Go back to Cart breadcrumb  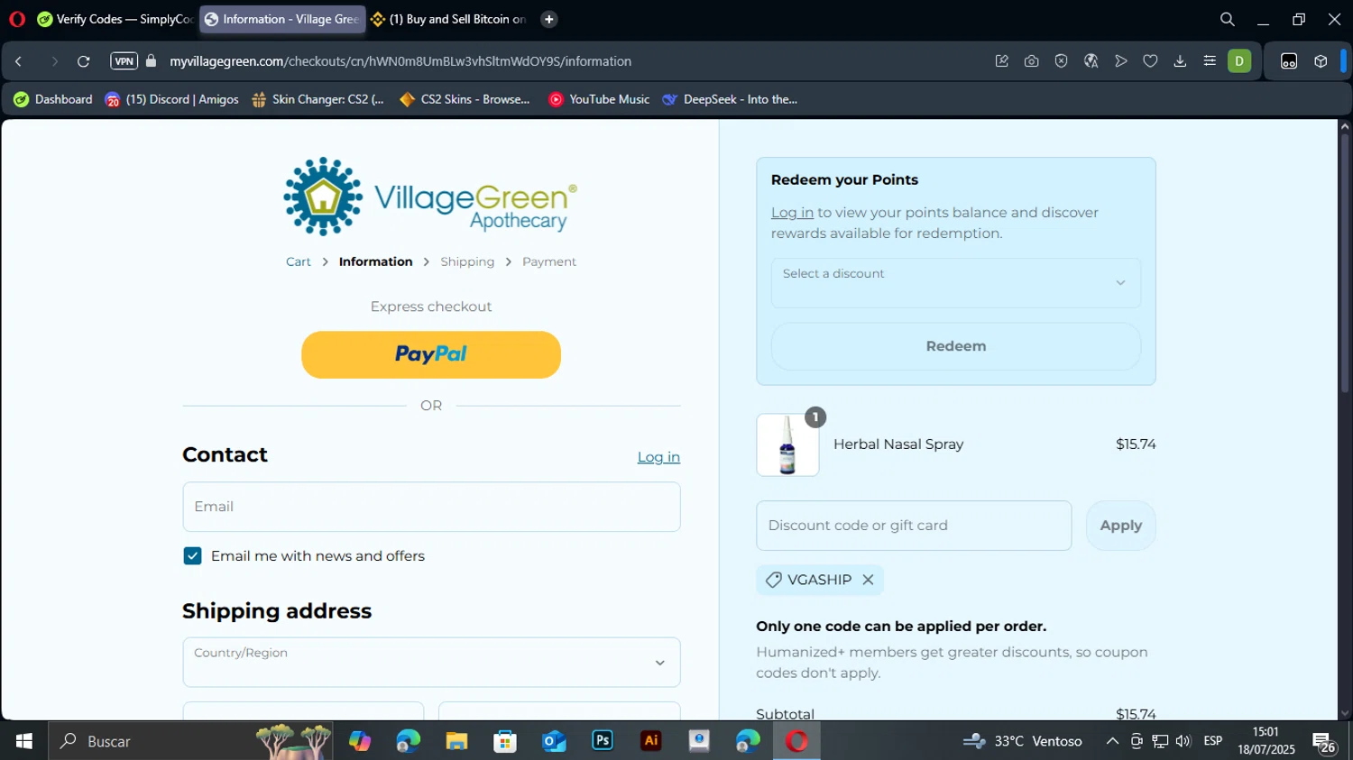[x=299, y=261]
